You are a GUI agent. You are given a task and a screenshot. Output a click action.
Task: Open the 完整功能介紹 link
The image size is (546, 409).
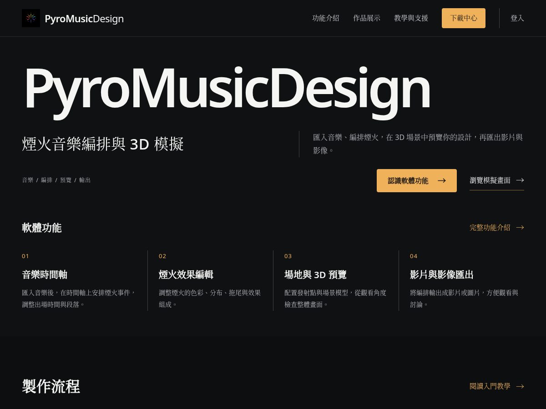pos(497,227)
